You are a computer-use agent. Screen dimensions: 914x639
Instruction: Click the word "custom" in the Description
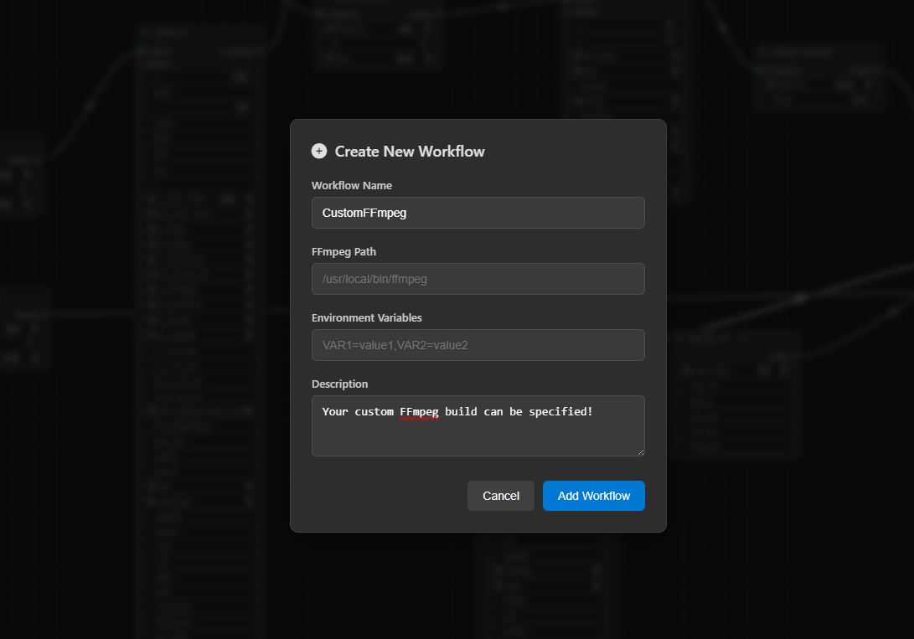tap(374, 412)
